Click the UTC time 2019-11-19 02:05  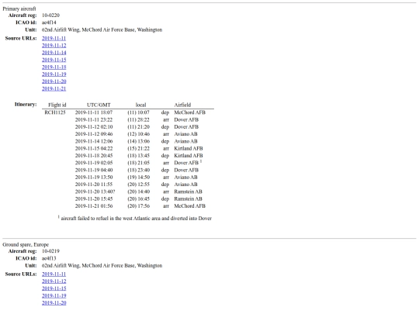(x=94, y=163)
